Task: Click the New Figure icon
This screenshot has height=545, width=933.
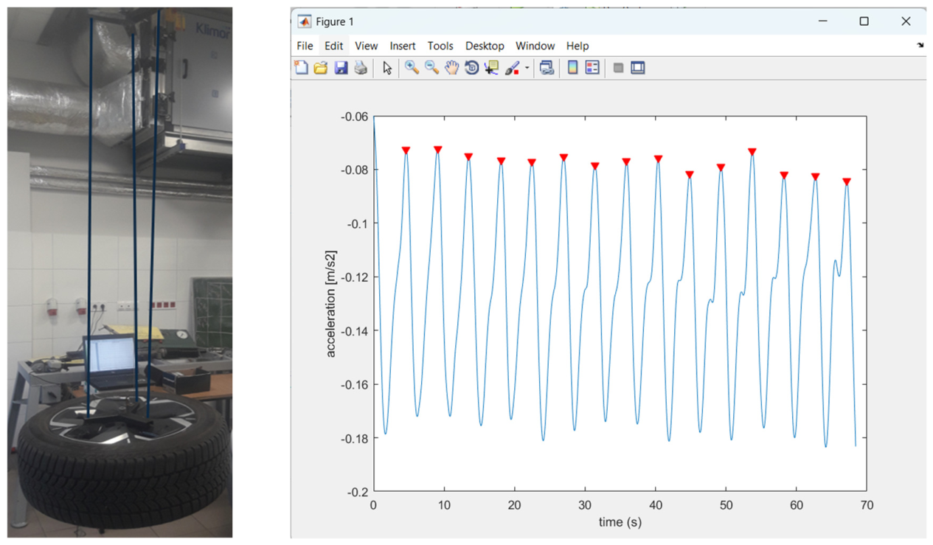Action: click(x=301, y=68)
